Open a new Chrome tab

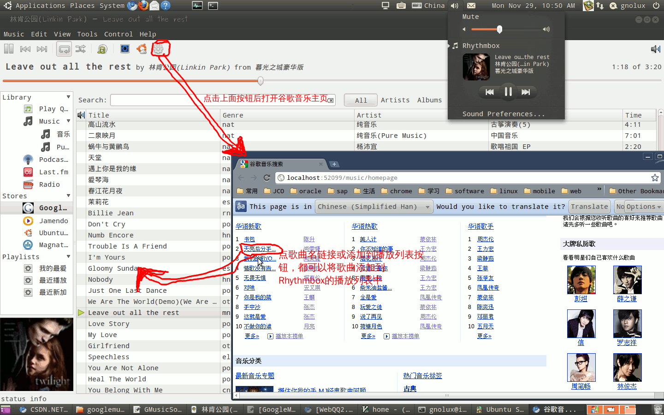[x=334, y=164]
